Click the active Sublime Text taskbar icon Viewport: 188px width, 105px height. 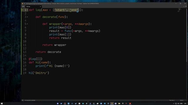[x=112, y=104]
